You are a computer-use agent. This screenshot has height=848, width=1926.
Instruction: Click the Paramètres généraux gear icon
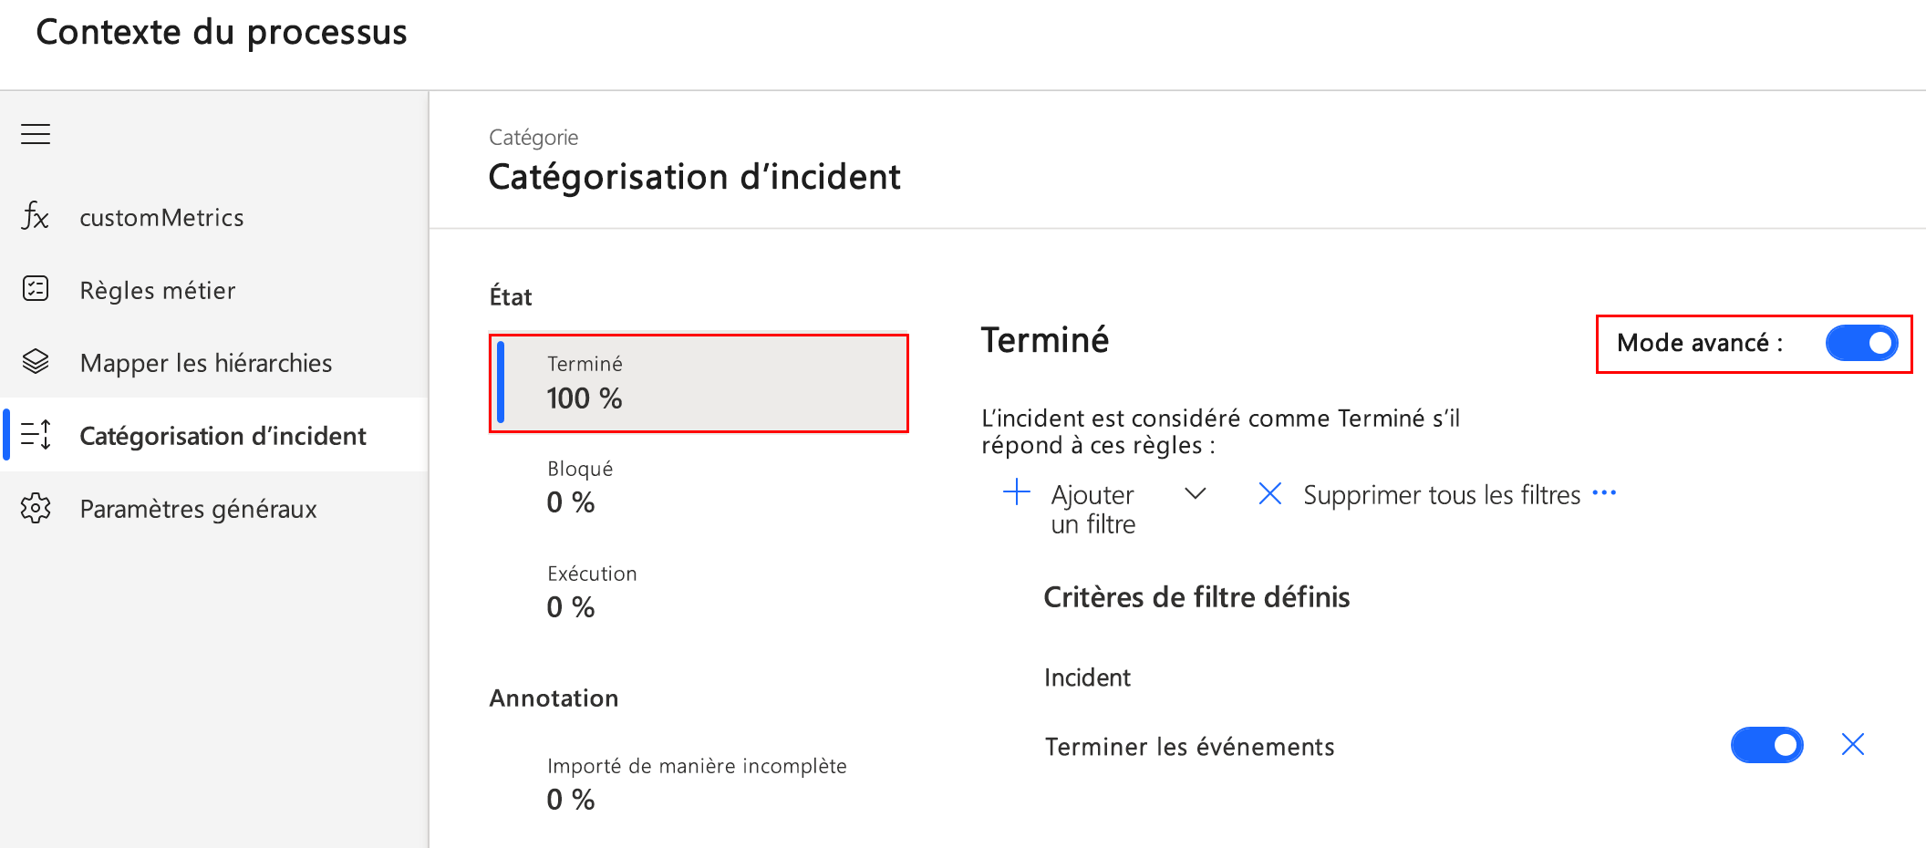coord(36,508)
